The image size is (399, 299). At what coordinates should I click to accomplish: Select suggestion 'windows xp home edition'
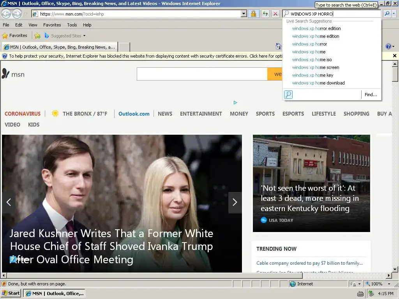click(316, 36)
